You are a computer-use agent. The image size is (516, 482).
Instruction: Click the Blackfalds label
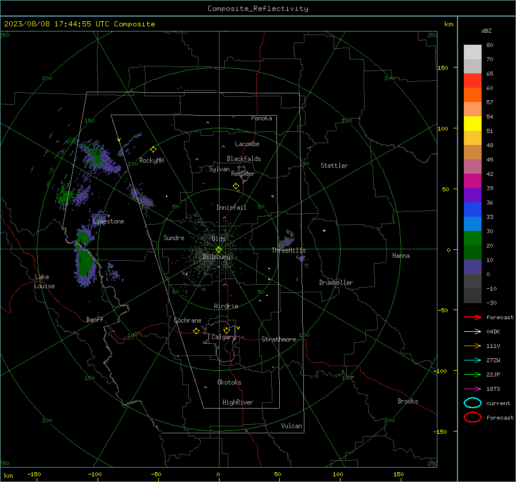pos(244,159)
